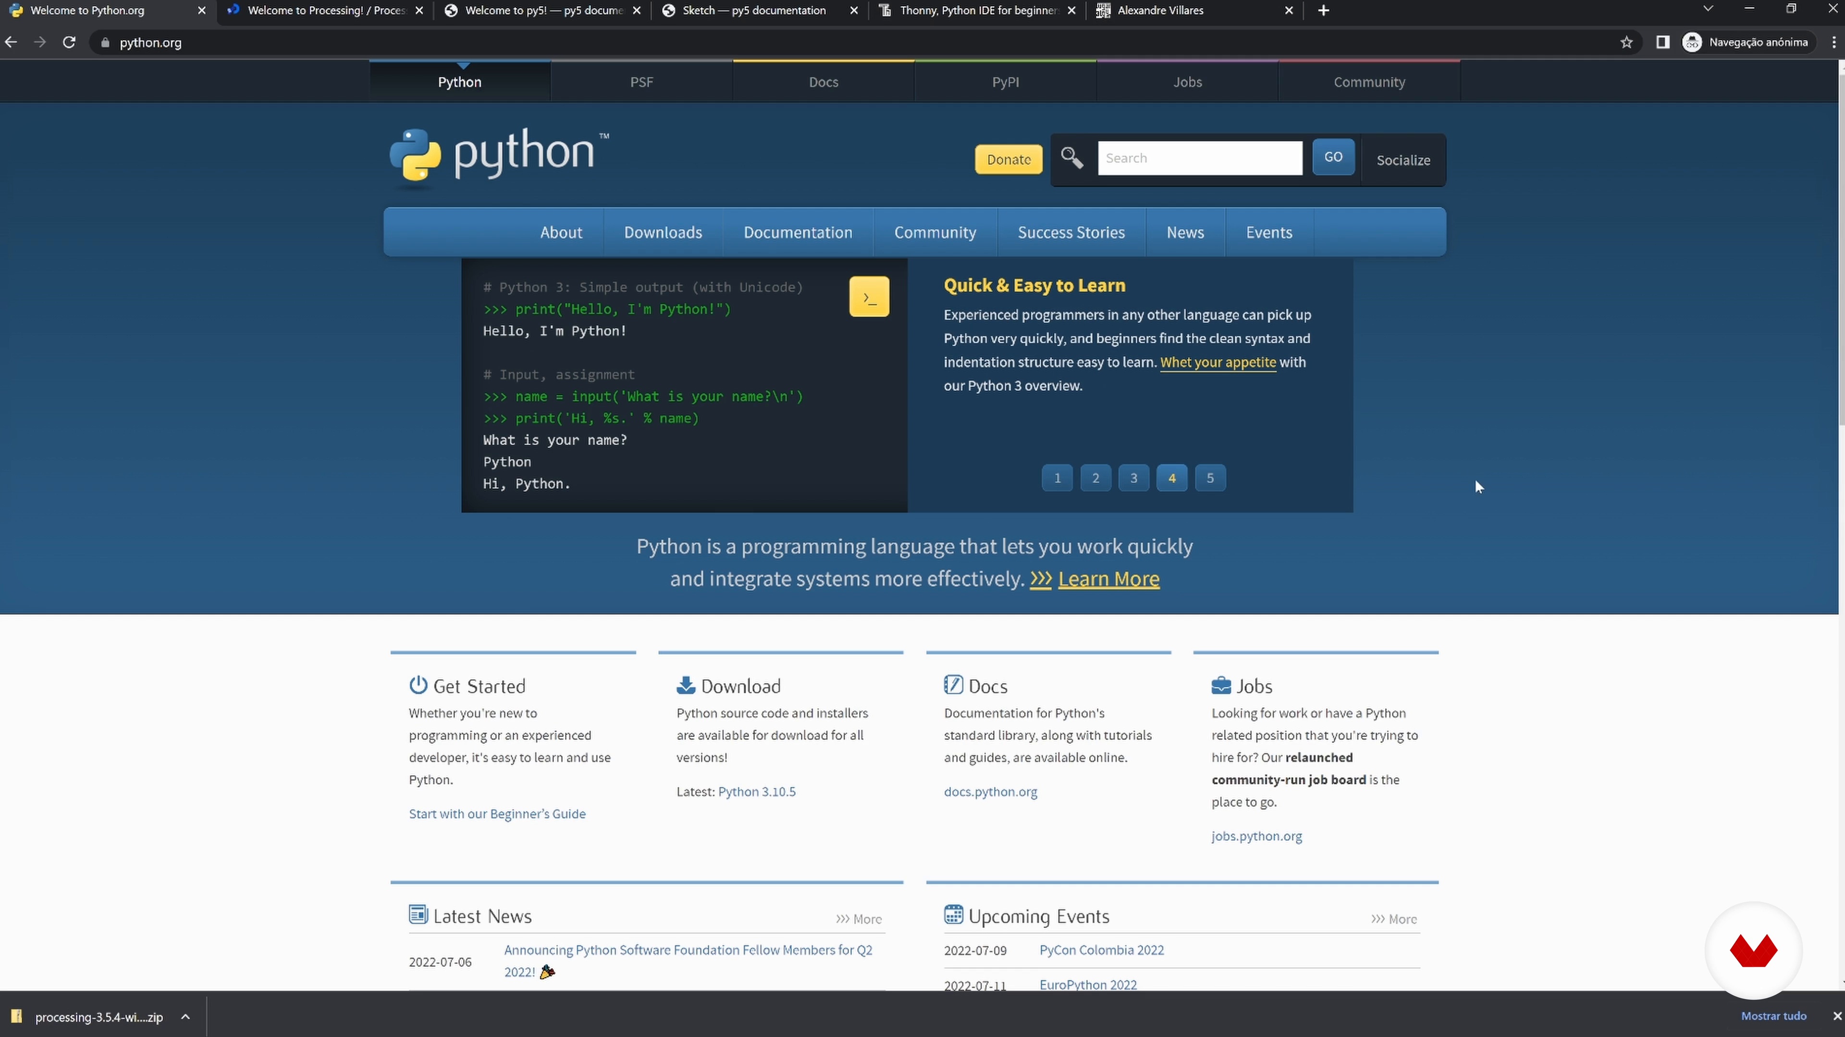Open the Documentation menu
1845x1037 pixels.
click(797, 232)
